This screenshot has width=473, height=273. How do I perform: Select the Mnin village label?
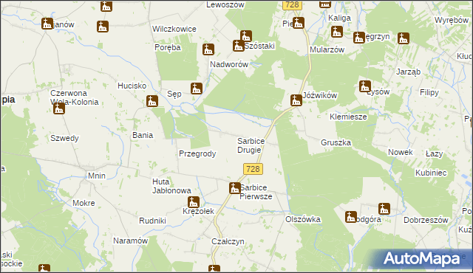click(x=97, y=176)
